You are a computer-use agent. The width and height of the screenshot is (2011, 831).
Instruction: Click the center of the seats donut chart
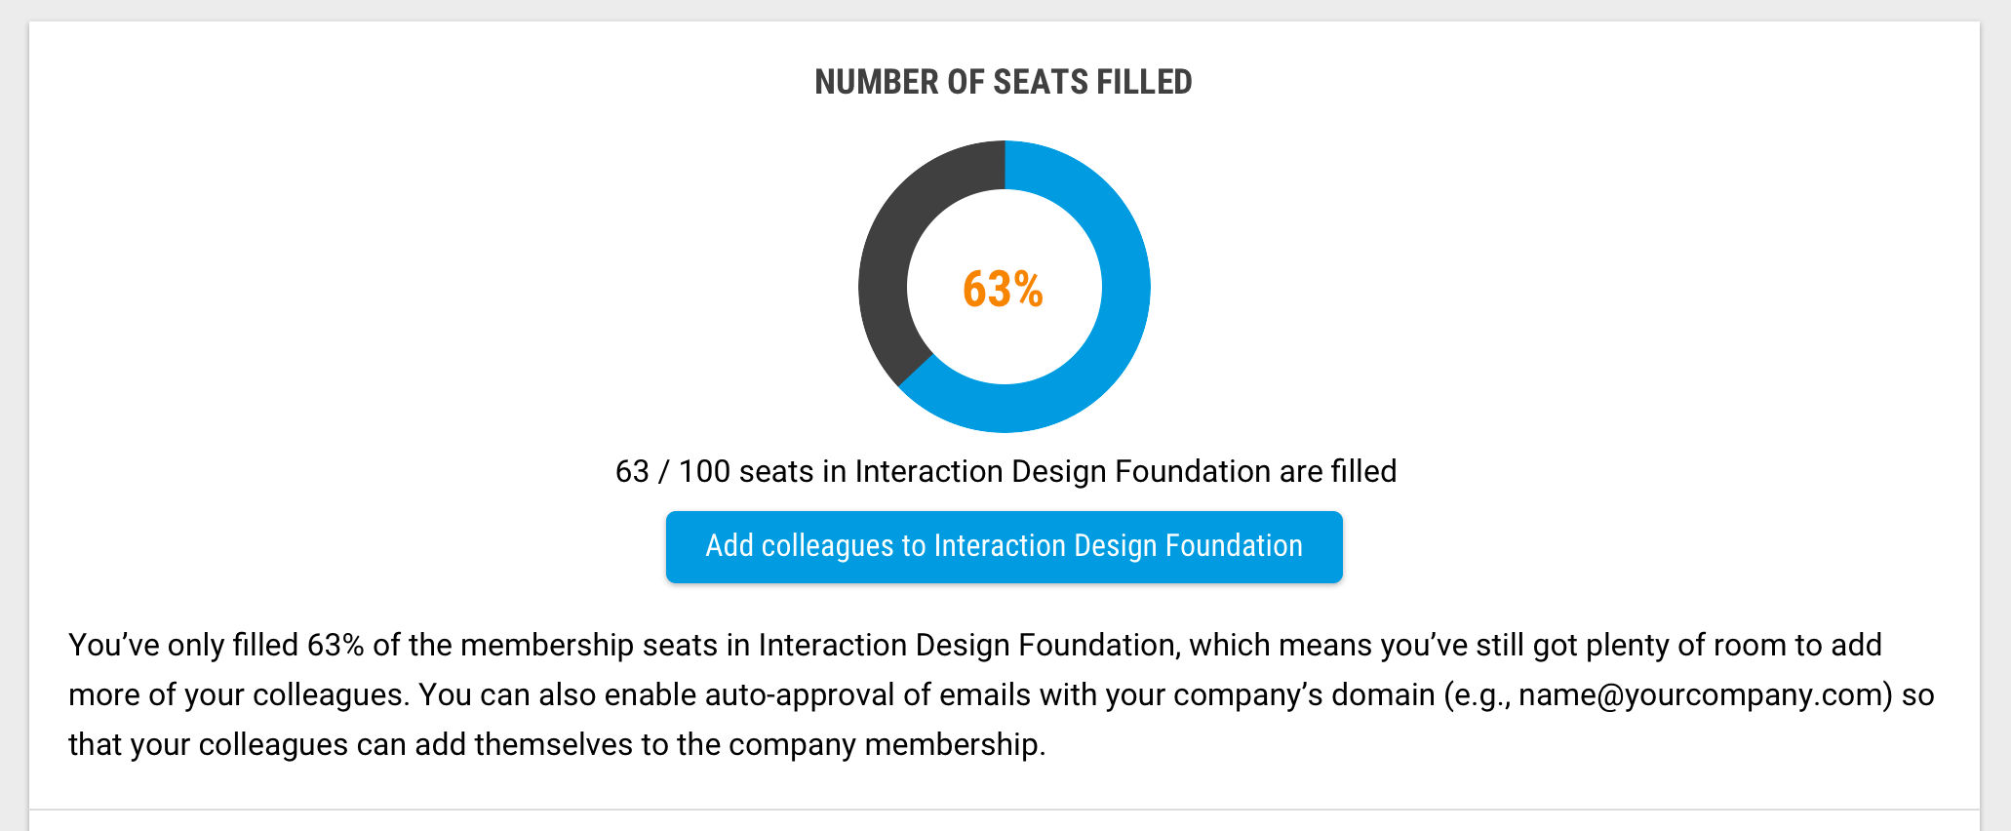1005,286
